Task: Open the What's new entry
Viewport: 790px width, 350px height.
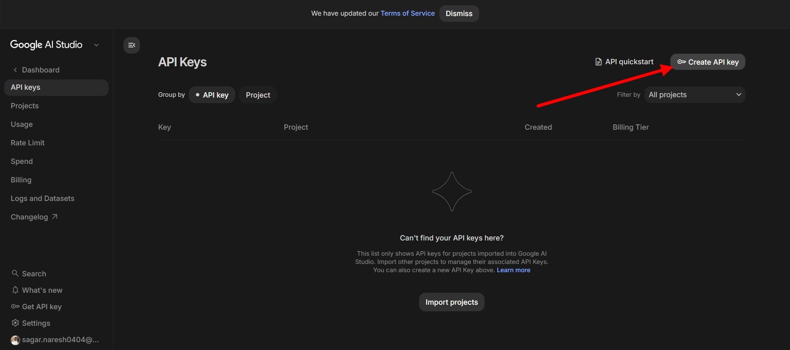Action: [x=42, y=290]
